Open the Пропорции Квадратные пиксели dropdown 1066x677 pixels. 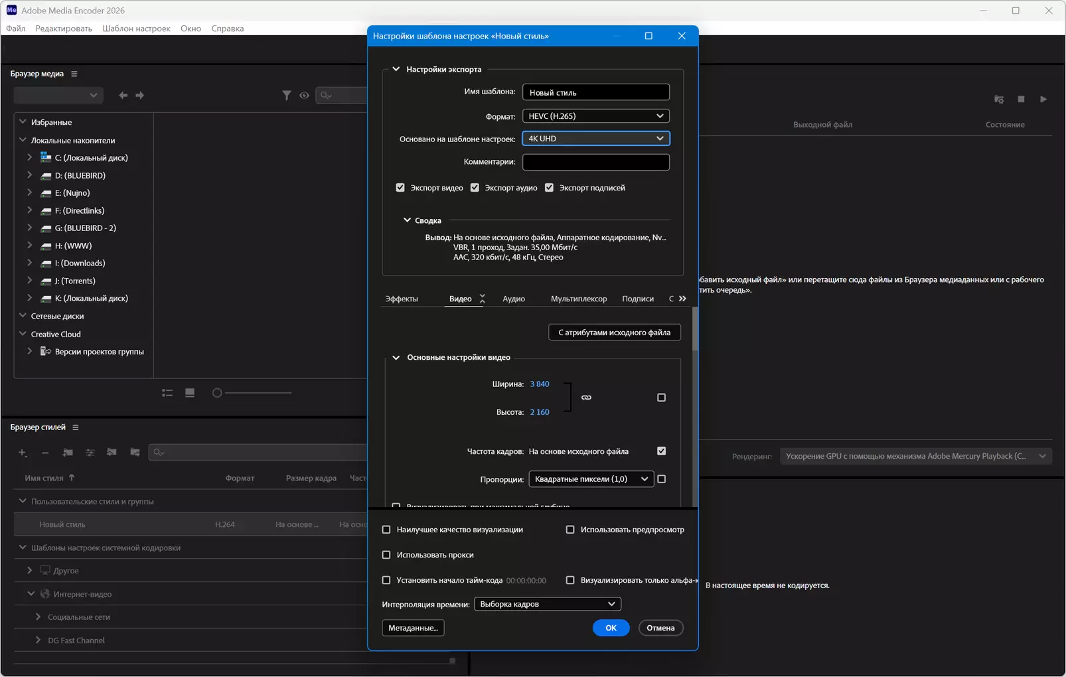pyautogui.click(x=591, y=479)
